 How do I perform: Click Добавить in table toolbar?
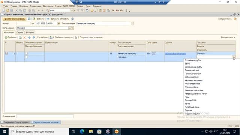(10, 37)
